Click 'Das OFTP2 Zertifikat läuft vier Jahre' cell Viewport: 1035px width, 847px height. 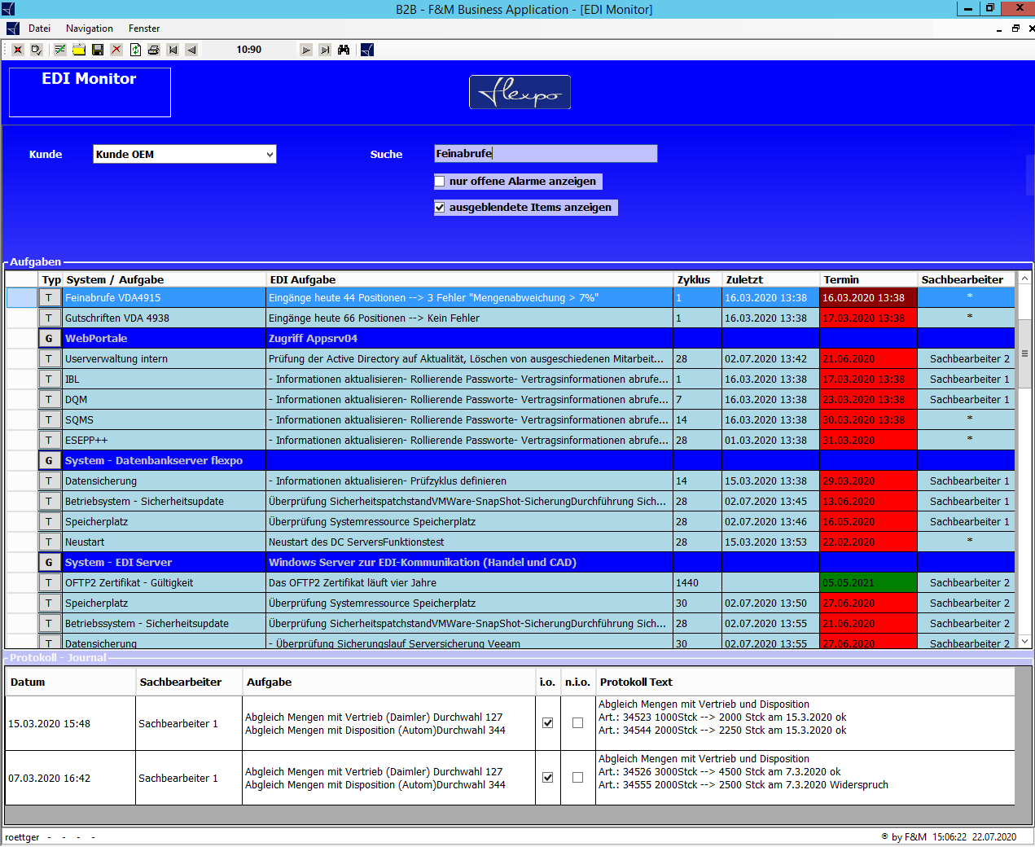[470, 583]
